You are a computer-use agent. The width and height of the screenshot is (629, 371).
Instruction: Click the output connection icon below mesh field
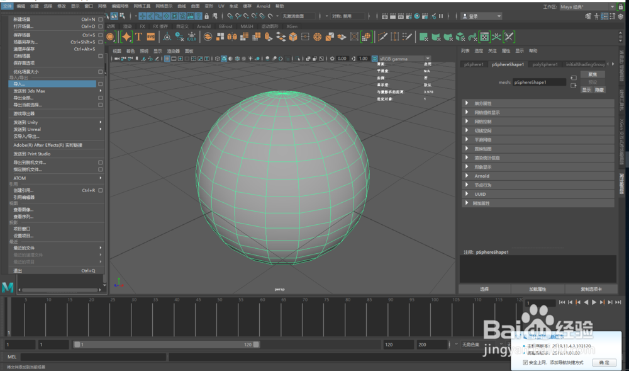(574, 86)
